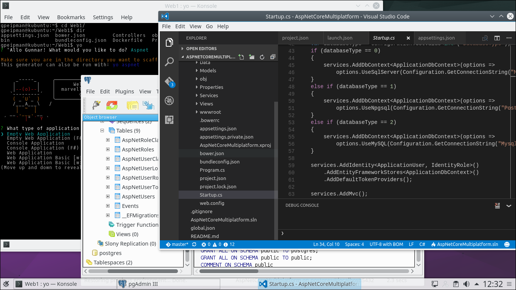Screen dimensions: 516x290
Task: Select language mode C#
Action: point(422,244)
